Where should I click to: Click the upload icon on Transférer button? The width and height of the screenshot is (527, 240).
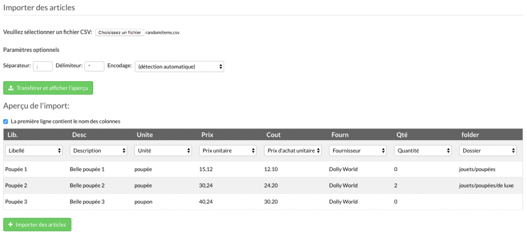pos(11,88)
